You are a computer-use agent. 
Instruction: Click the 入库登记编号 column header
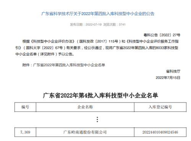(x=160, y=107)
